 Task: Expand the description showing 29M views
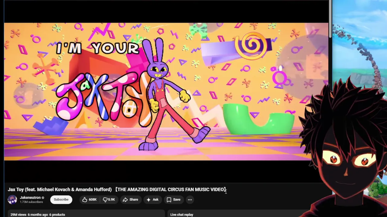pos(86,214)
